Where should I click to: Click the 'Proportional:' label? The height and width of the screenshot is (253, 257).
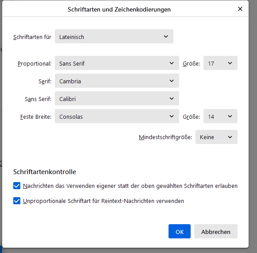pos(35,64)
